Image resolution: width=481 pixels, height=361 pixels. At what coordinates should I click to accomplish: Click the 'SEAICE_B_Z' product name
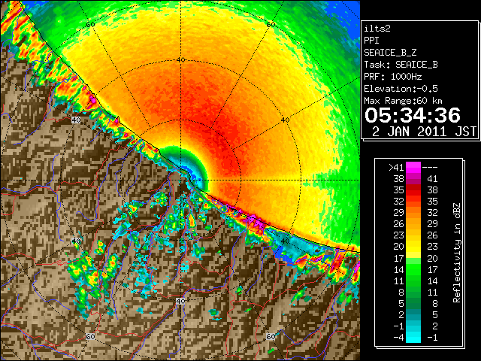point(390,53)
